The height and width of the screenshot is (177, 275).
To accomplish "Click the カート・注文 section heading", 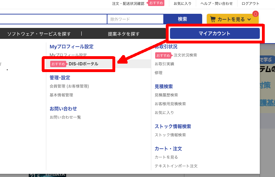I will click(x=168, y=149).
